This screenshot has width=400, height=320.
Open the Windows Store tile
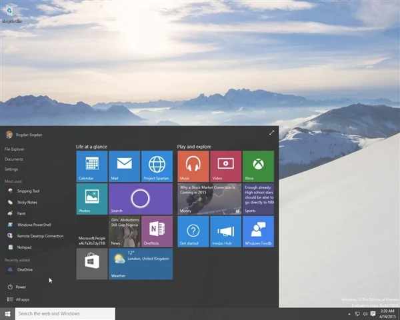click(92, 264)
